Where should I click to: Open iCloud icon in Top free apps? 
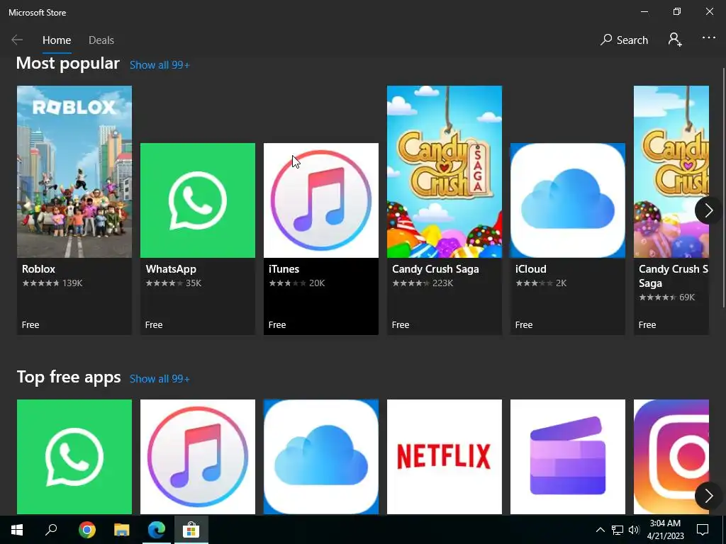pos(321,457)
